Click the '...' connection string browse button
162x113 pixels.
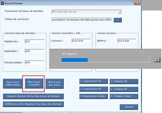click(x=118, y=20)
